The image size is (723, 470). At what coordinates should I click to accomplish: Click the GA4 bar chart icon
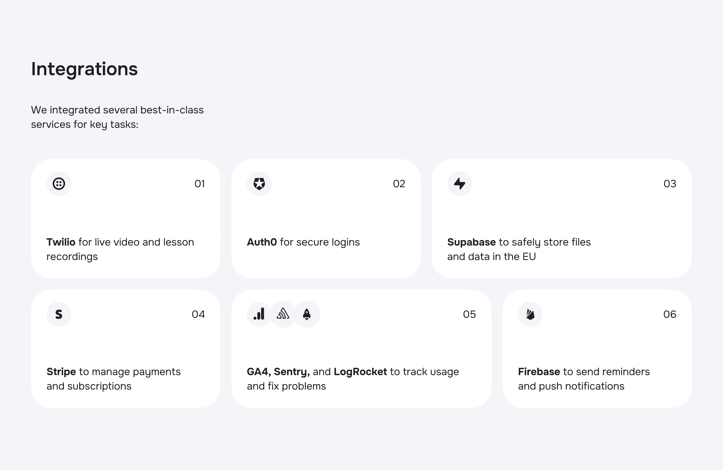[259, 314]
